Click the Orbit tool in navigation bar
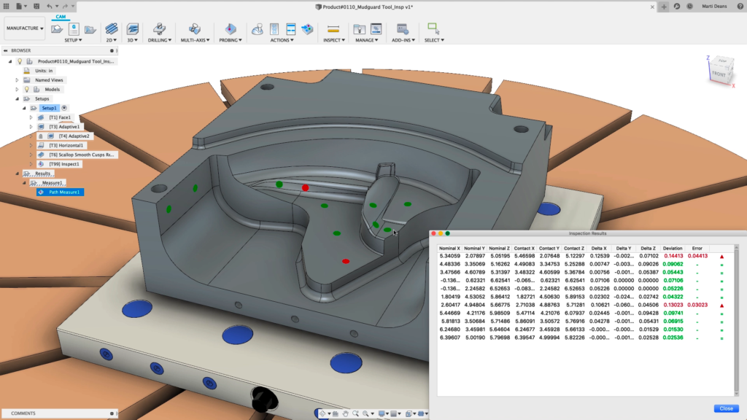747x420 pixels. (x=323, y=413)
